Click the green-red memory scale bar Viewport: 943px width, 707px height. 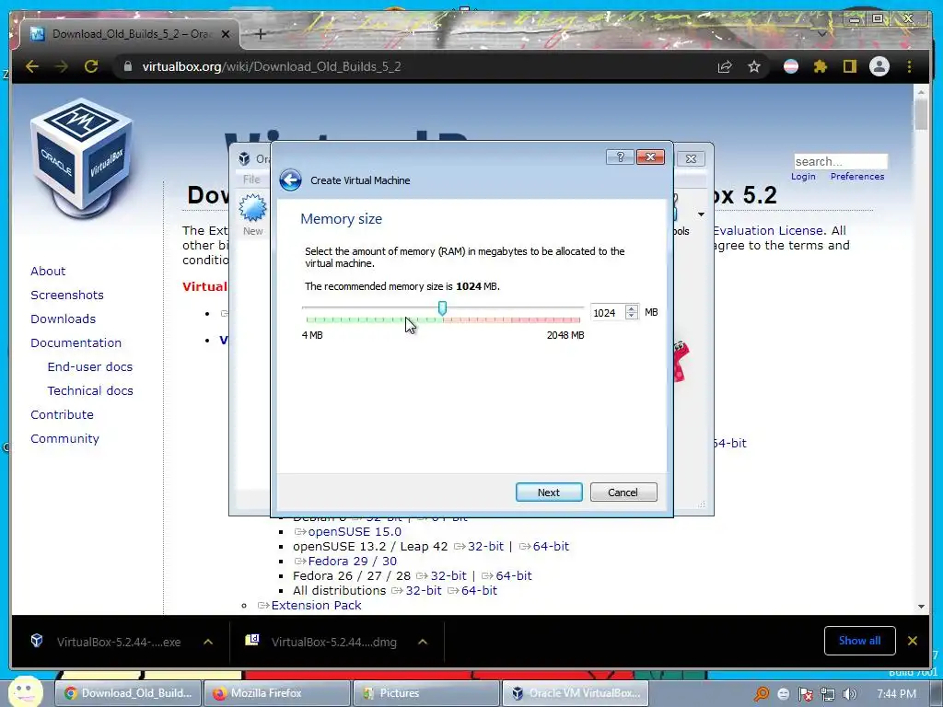tap(443, 319)
